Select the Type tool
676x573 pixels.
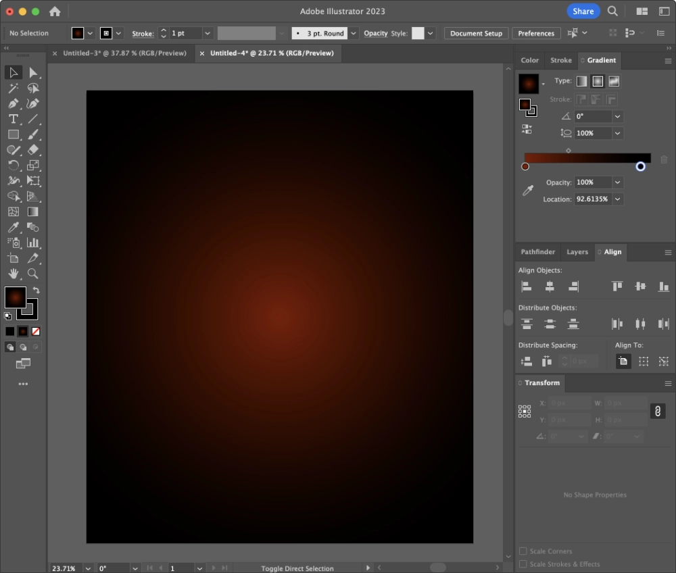14,120
